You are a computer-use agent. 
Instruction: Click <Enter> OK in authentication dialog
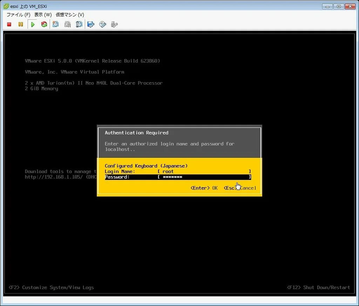[x=204, y=188]
